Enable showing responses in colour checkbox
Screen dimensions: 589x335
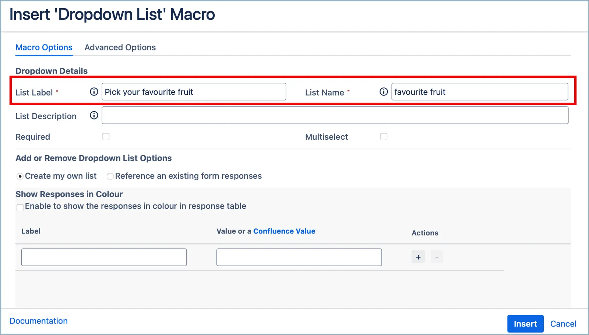20,207
